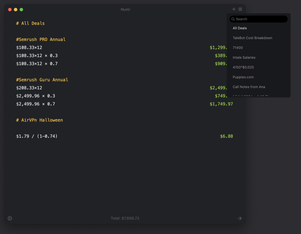Screen dimensions: 301x234
Task: Click the arrow icon at bottom right
Action: pos(240,218)
